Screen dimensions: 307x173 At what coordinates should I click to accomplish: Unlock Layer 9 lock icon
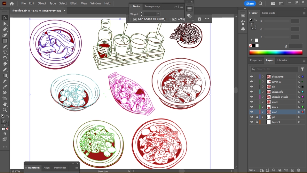tap(257, 122)
